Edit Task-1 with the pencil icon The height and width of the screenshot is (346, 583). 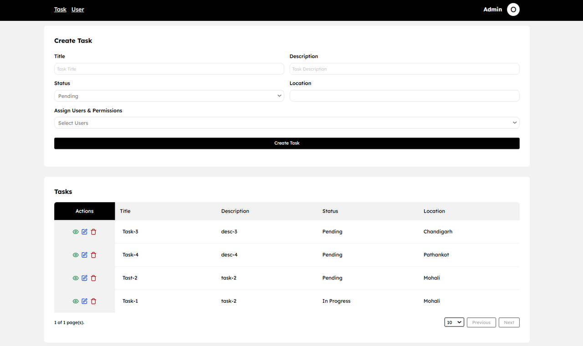click(x=84, y=301)
